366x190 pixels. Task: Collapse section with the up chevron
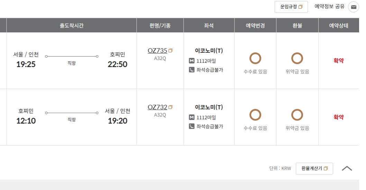coord(347,168)
